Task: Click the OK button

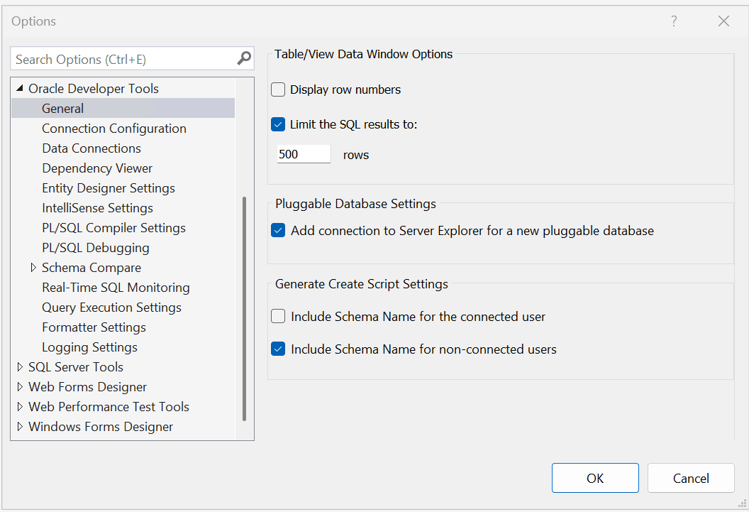Action: (x=595, y=477)
